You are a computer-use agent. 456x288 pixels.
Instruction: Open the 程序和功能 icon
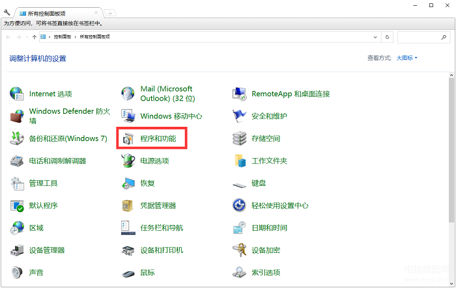128,138
